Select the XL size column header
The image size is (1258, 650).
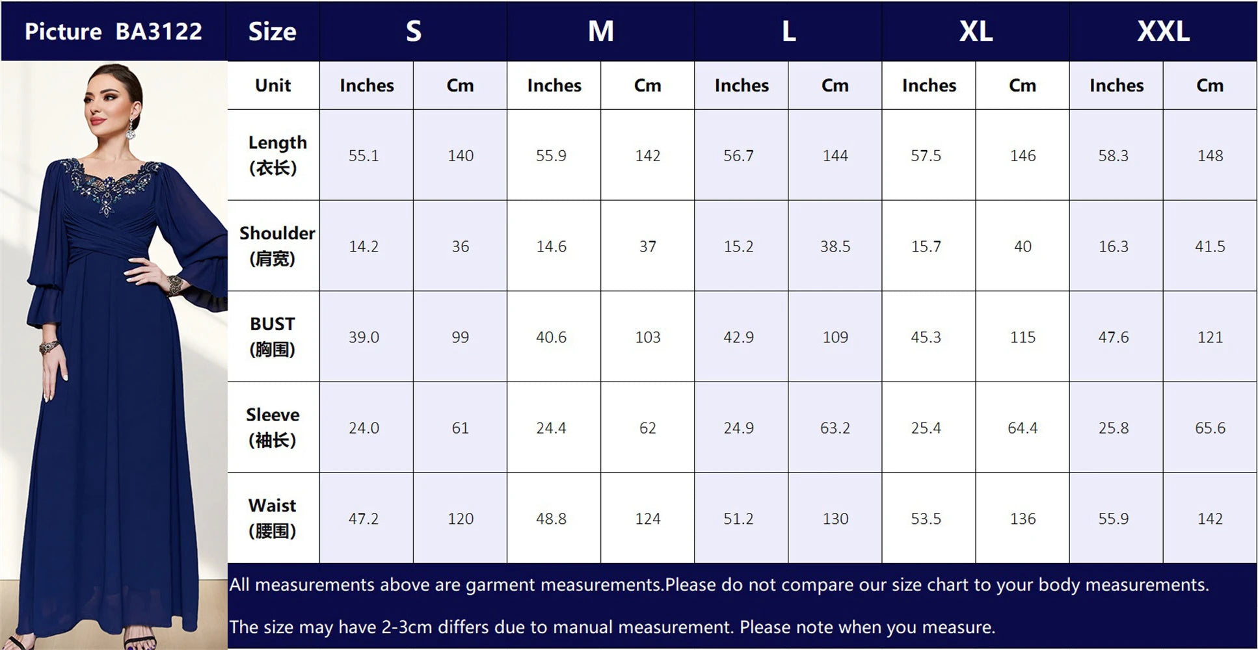(x=976, y=31)
